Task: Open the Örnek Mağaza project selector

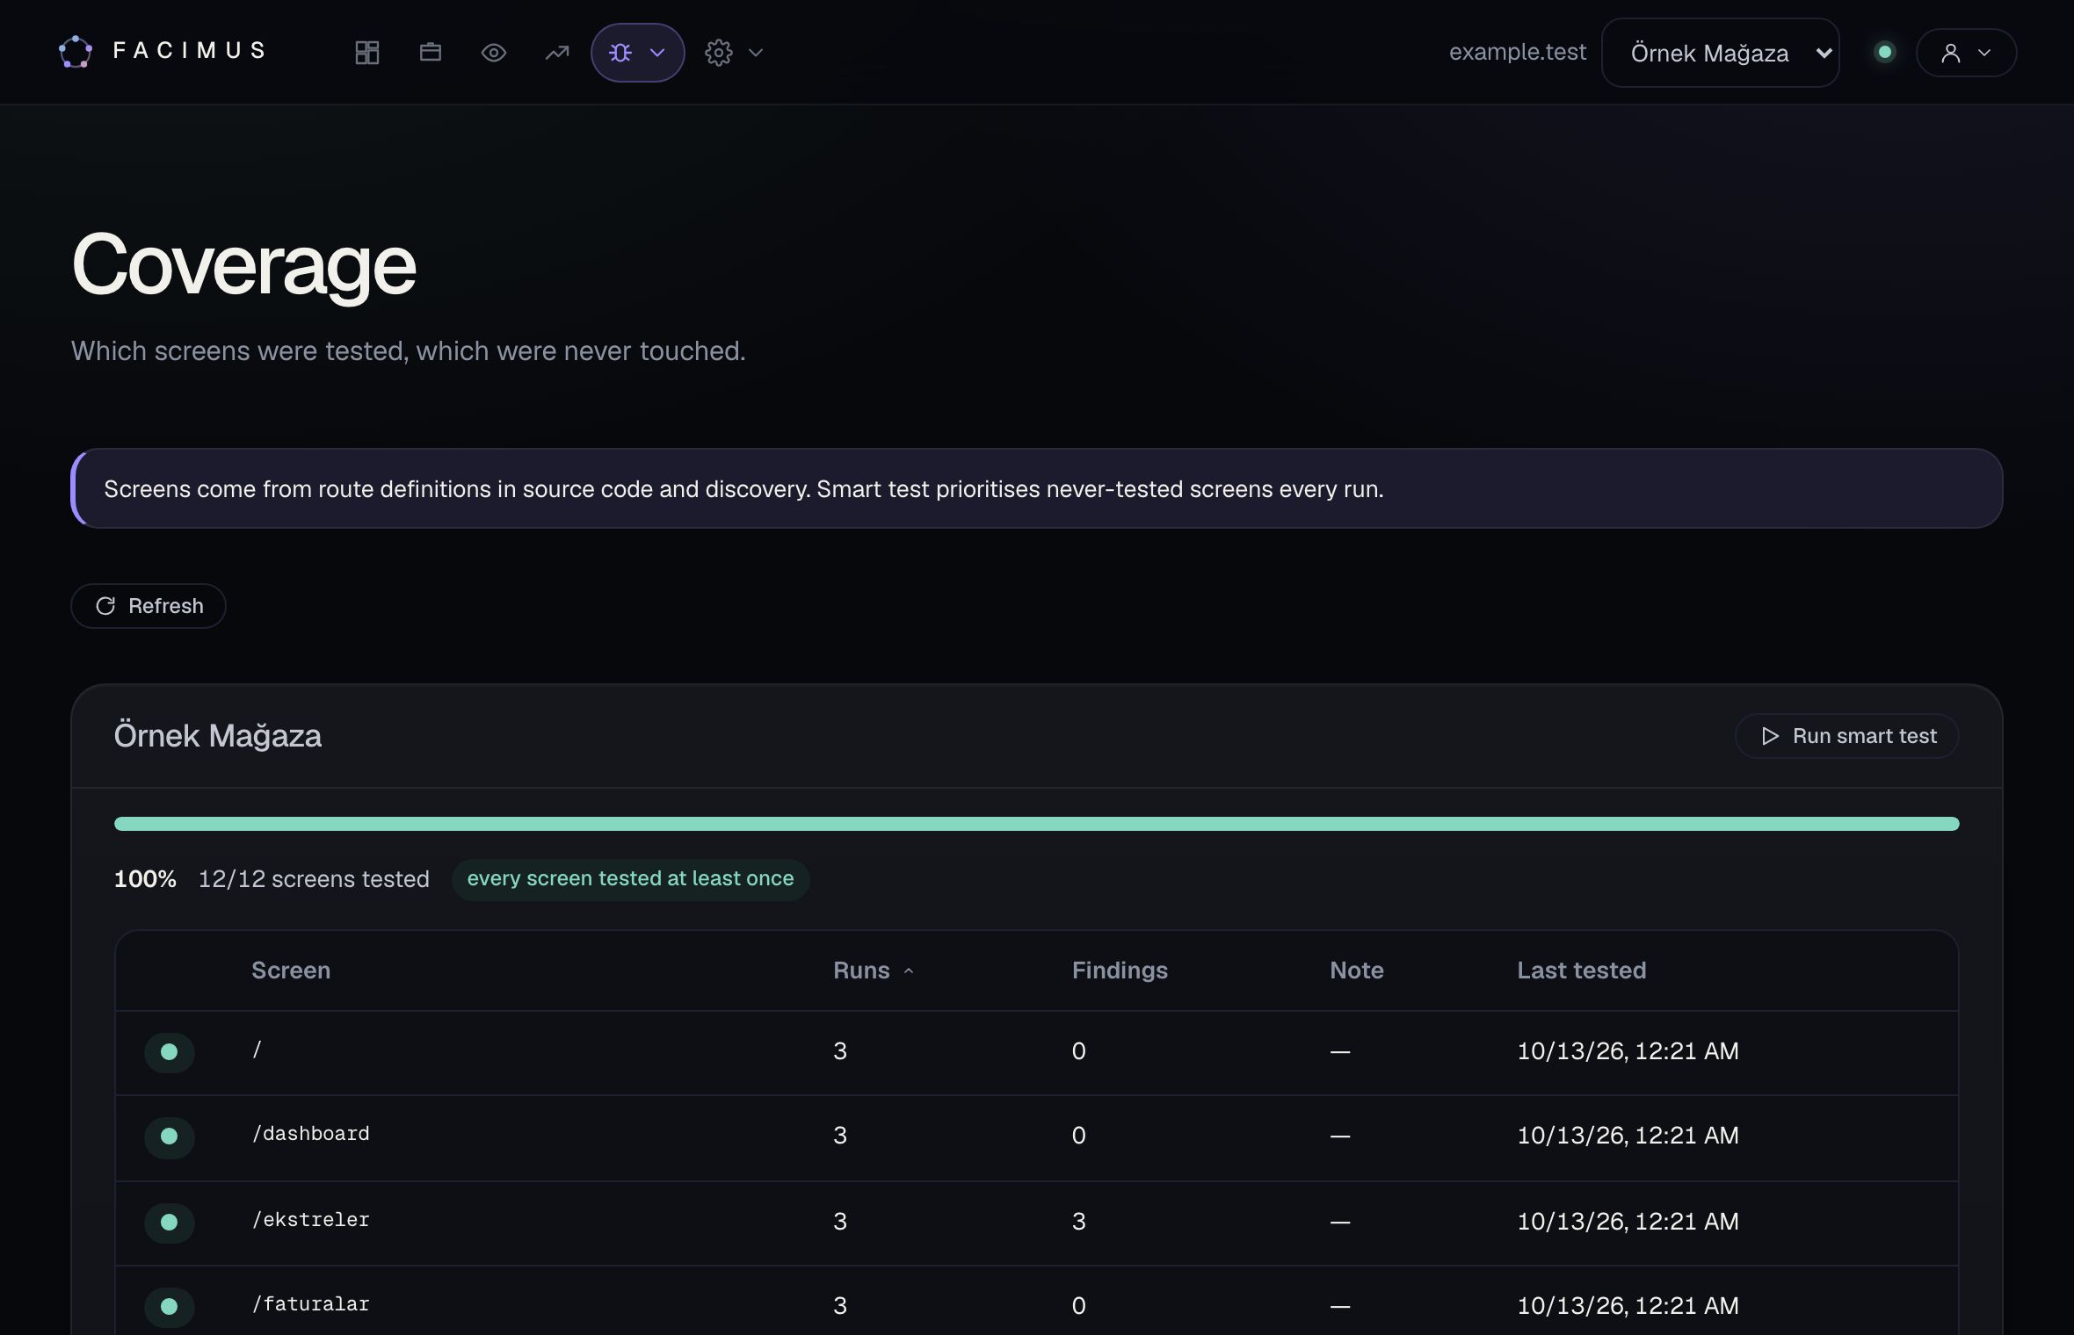Action: coord(1721,53)
